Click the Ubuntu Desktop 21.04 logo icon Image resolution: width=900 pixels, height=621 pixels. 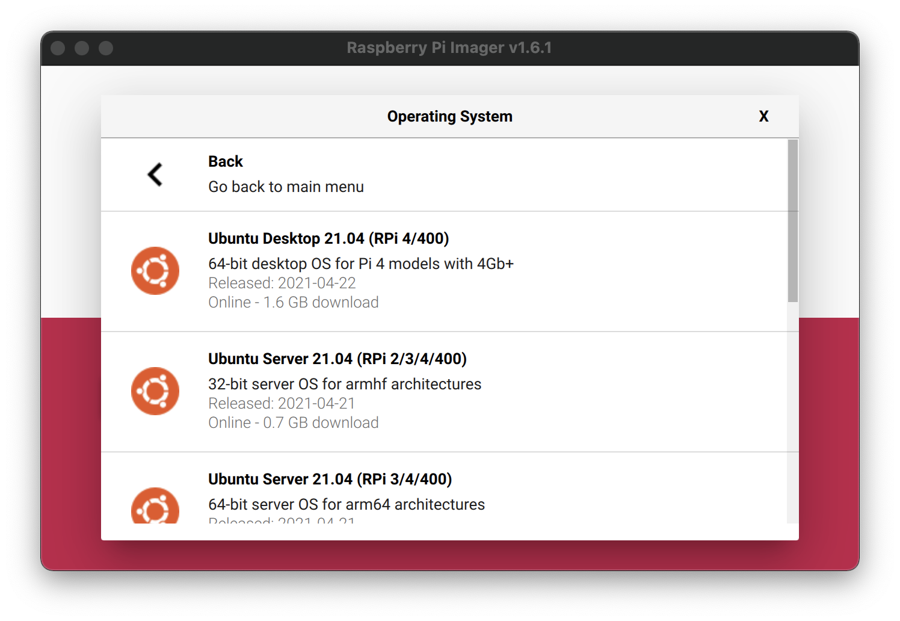pyautogui.click(x=155, y=271)
